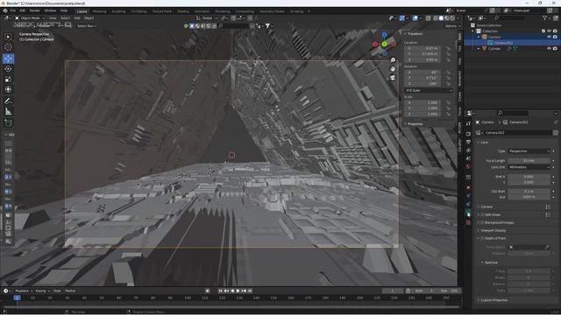Viewport: 561px width, 315px height.
Task: Toggle visibility eye of Collection
Action: pos(549,31)
